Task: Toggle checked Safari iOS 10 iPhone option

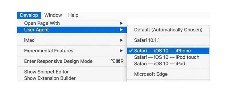Action: click(x=168, y=51)
